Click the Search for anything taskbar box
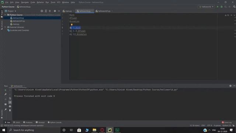Viewport: 236px width, 133px height. [x=34, y=130]
